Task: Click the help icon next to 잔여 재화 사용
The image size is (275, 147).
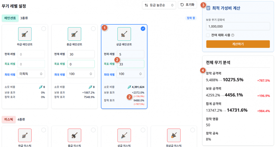Action: coord(233,35)
